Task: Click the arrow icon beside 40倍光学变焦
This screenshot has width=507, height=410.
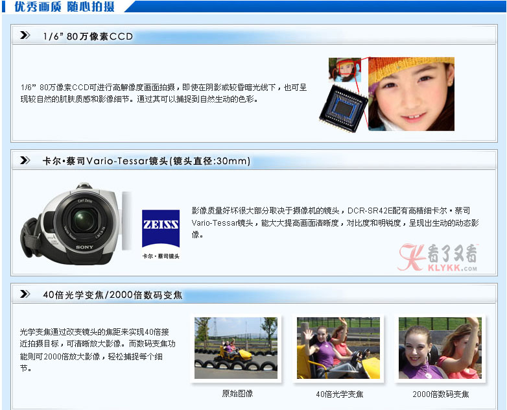Action: pos(25,294)
